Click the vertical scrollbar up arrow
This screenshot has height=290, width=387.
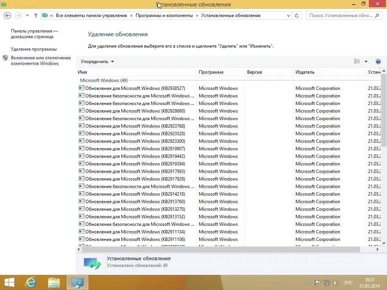(384, 71)
